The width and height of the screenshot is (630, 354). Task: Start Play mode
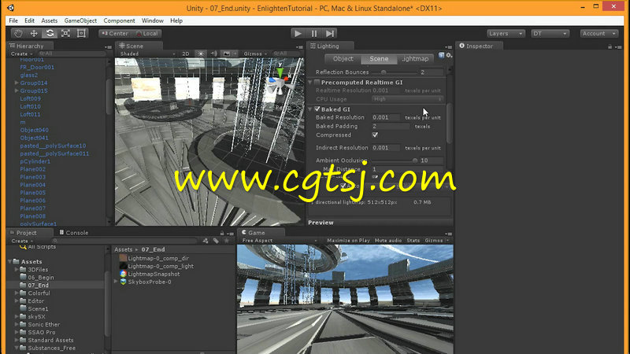[298, 33]
